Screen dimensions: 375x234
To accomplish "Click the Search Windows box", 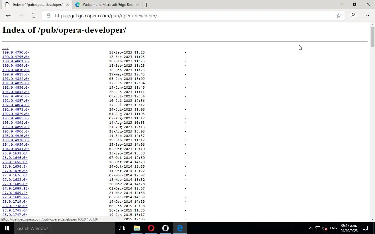I will point(64,228).
